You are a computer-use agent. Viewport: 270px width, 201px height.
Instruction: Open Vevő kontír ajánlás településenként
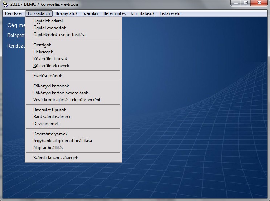tap(67, 100)
